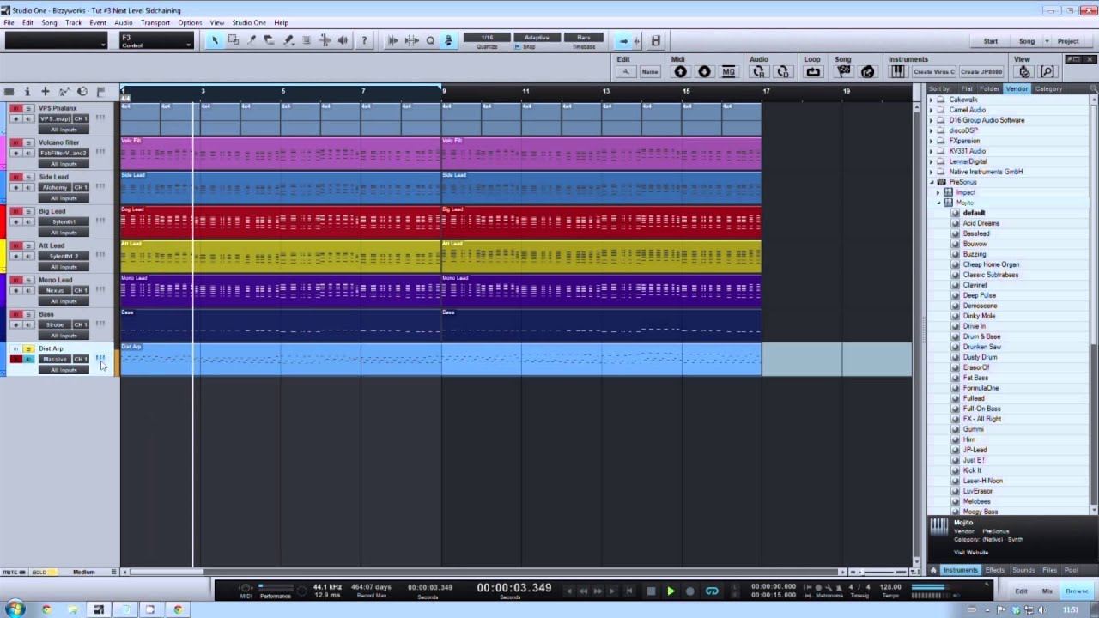
Task: Switch to the Effects browser tab
Action: [x=995, y=570]
